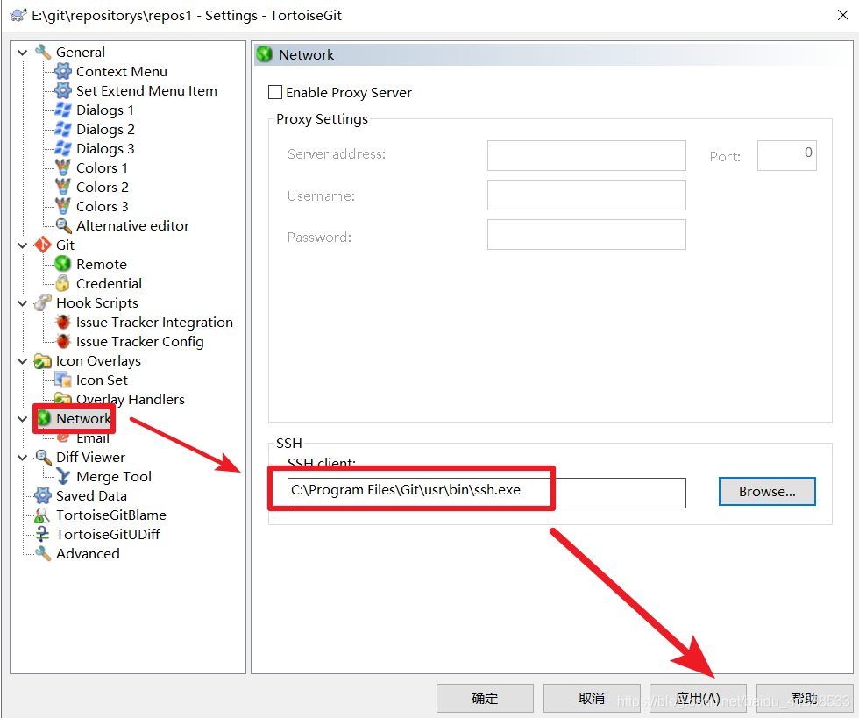Click the 取消 (Cancel) button
The width and height of the screenshot is (859, 718).
tap(592, 698)
